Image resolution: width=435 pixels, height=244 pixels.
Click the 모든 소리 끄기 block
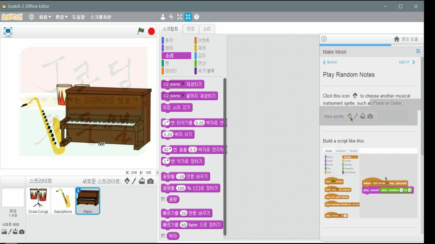pyautogui.click(x=177, y=108)
